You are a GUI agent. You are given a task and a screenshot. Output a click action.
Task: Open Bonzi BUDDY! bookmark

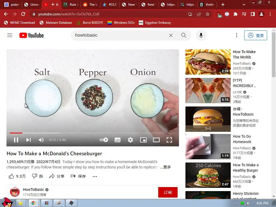(90, 23)
